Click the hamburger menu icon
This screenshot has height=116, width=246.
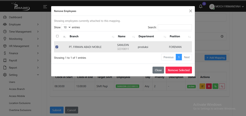click(x=45, y=7)
